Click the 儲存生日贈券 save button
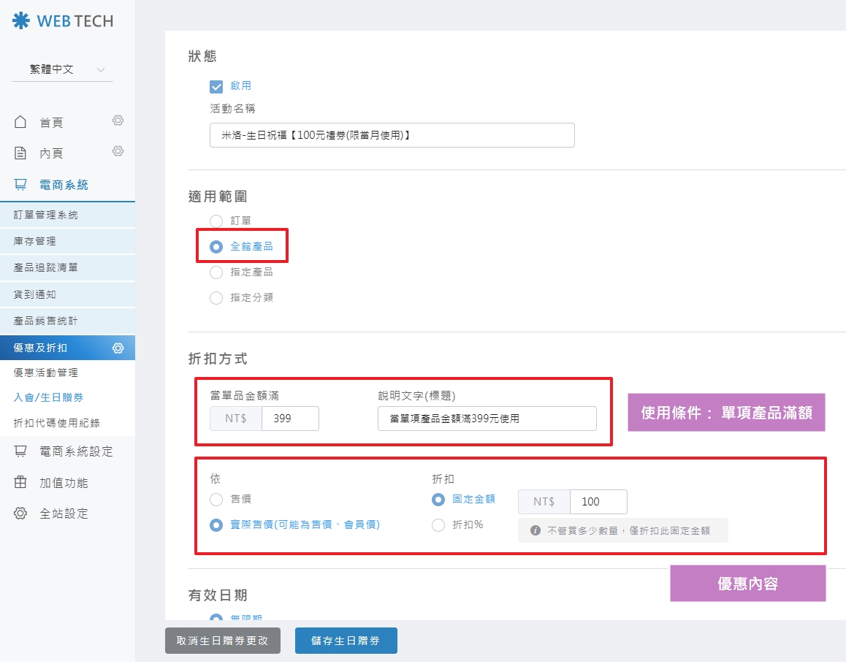The image size is (846, 664). coord(346,641)
